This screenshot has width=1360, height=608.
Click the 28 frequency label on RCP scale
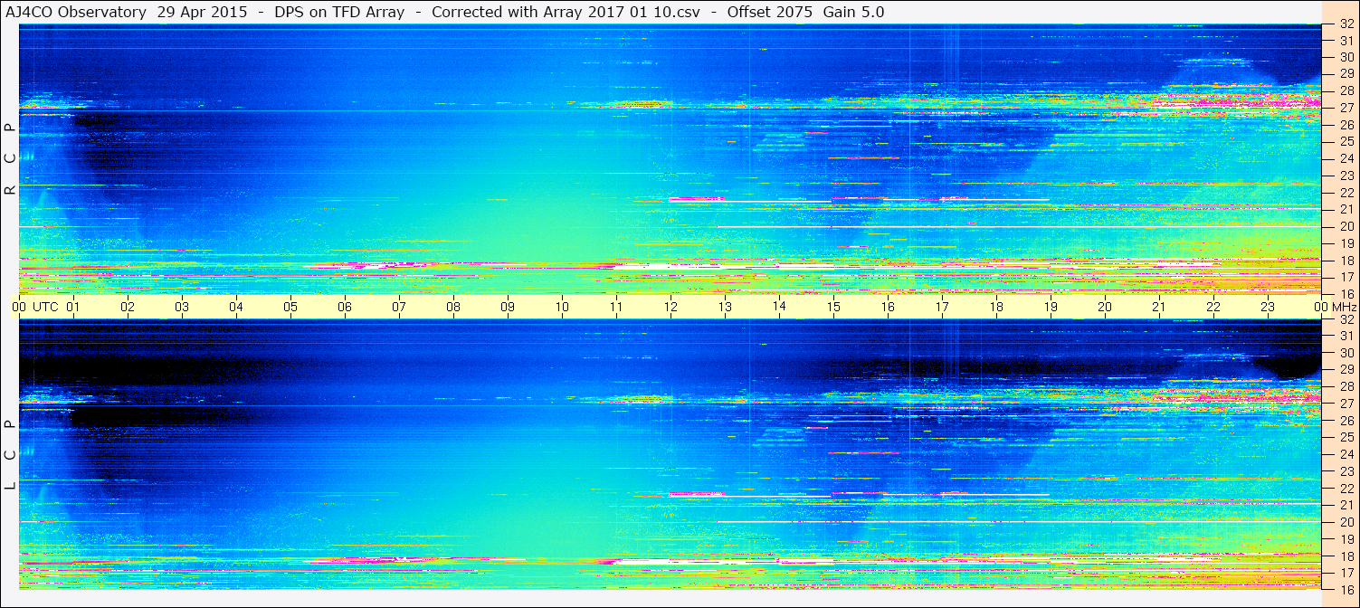[x=1346, y=90]
